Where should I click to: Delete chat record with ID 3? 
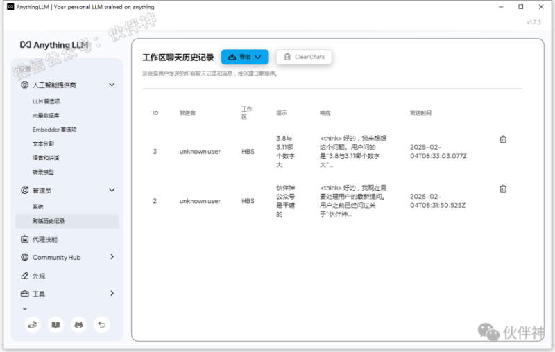point(503,139)
